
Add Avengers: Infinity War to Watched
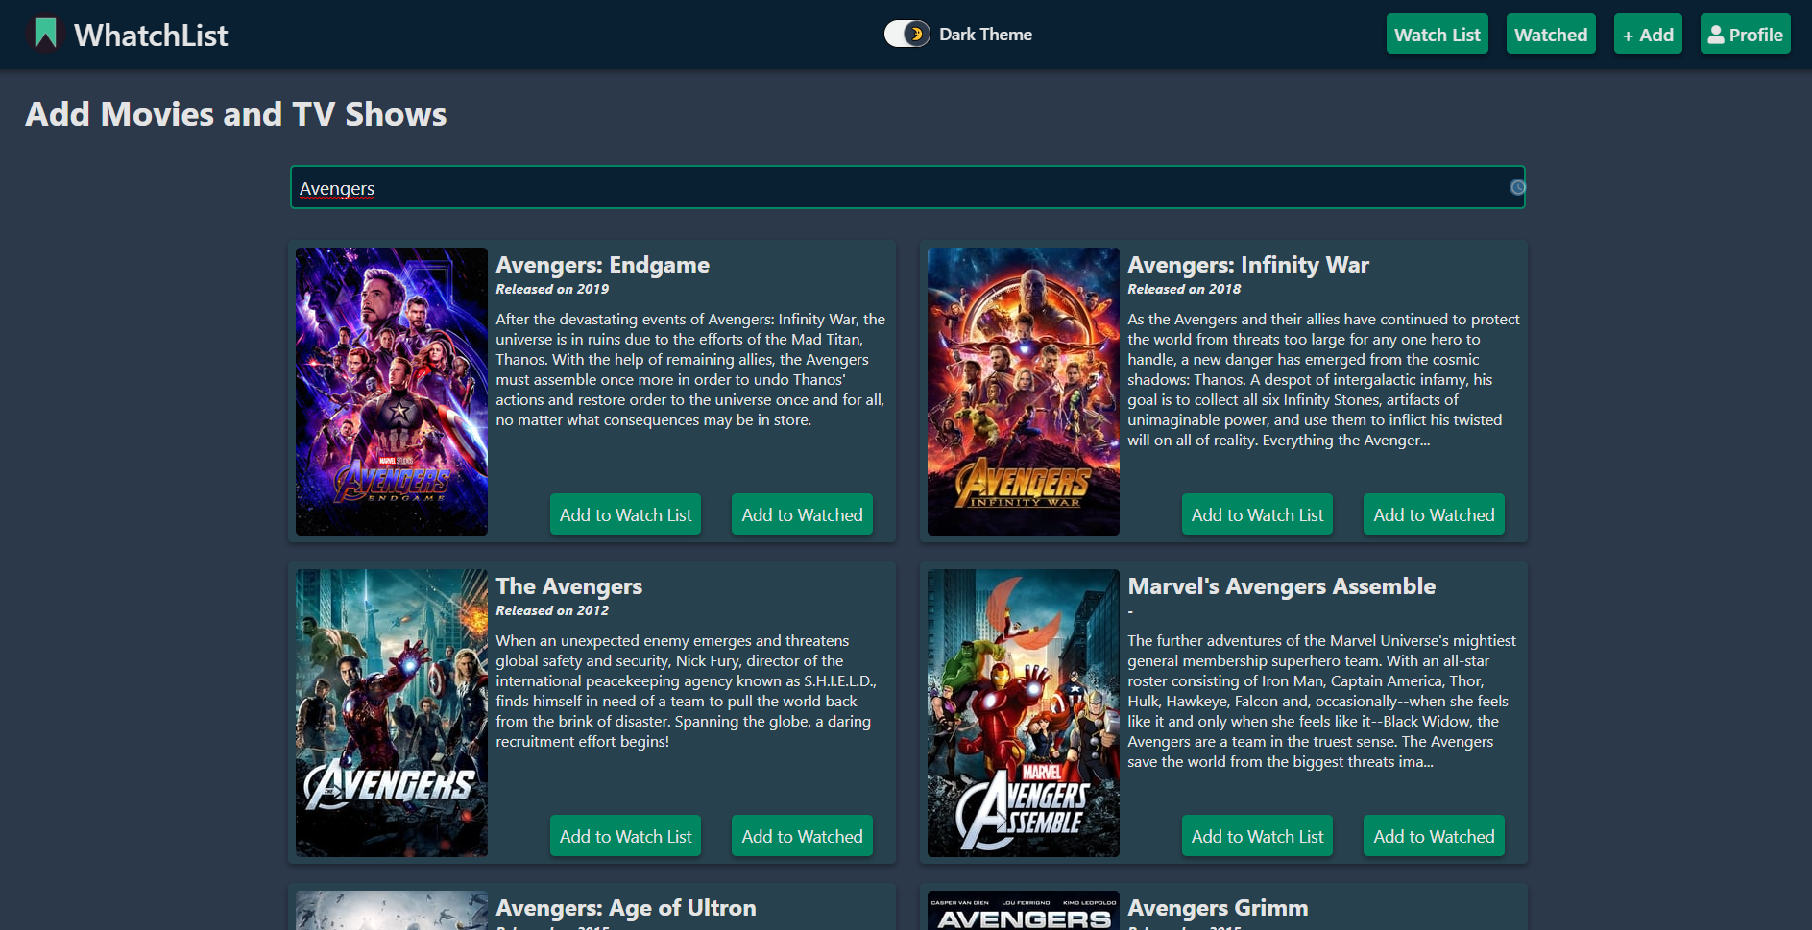pos(1434,514)
